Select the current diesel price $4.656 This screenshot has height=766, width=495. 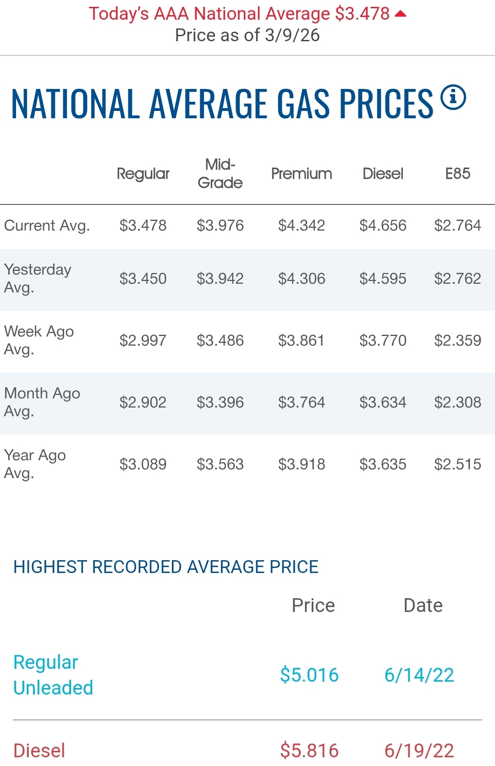[383, 226]
